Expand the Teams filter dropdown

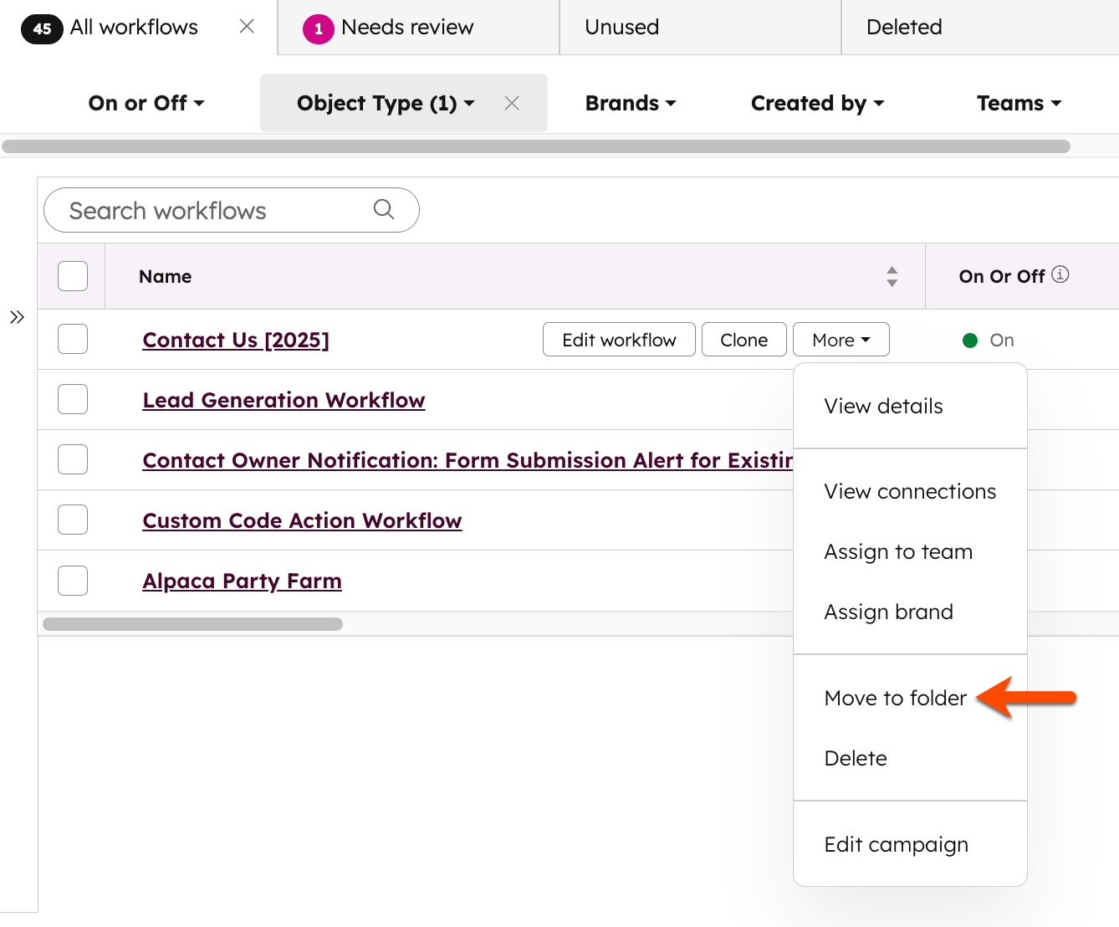(1019, 103)
